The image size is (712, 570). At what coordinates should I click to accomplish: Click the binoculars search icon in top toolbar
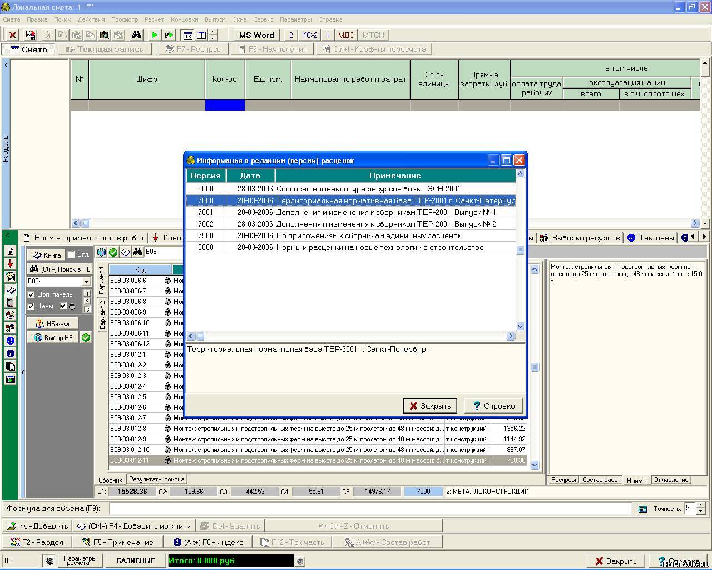pos(136,35)
